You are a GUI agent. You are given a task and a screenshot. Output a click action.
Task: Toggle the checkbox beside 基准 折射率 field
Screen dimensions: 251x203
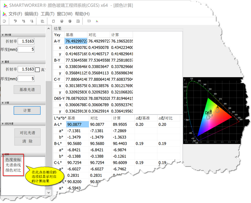click(x=38, y=70)
